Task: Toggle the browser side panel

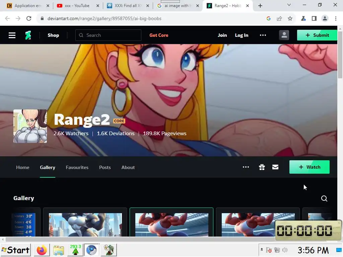Action: [x=314, y=19]
